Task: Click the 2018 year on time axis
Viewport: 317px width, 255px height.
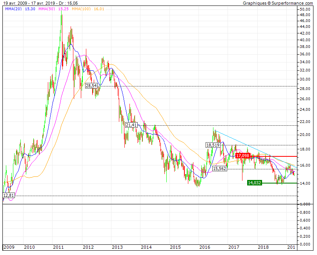Action: [x=263, y=247]
